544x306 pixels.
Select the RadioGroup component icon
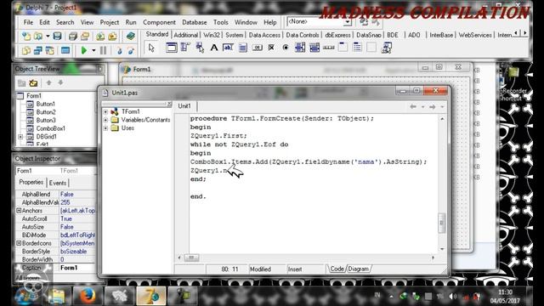[357, 48]
